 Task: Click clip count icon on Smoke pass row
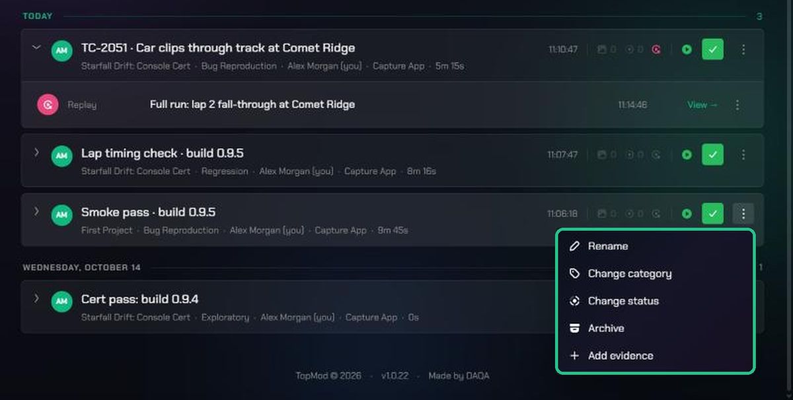coord(629,214)
